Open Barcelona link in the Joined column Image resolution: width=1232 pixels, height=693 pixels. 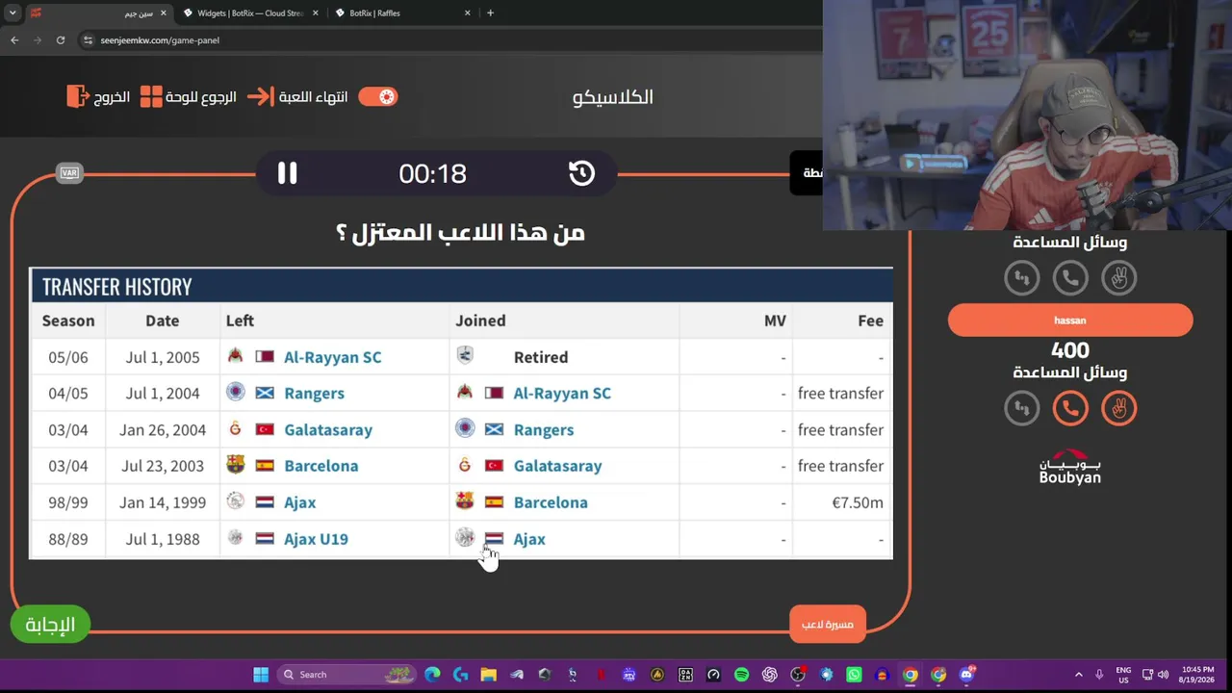pos(551,502)
